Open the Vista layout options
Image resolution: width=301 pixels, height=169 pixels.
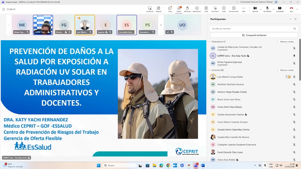click(206, 9)
